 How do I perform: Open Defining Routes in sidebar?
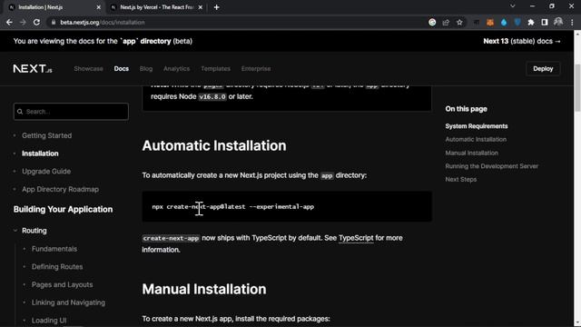(x=57, y=266)
